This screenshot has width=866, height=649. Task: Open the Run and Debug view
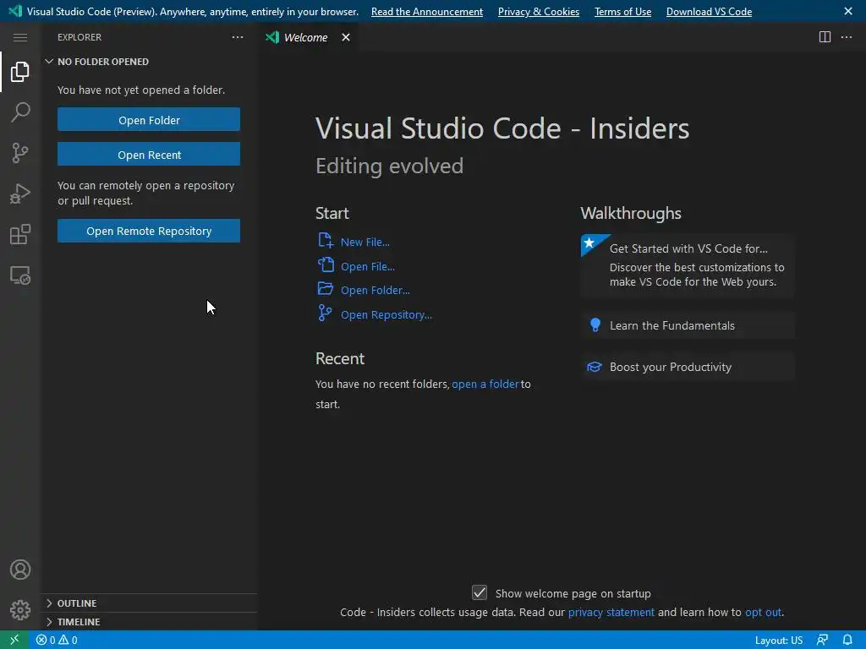pos(20,194)
